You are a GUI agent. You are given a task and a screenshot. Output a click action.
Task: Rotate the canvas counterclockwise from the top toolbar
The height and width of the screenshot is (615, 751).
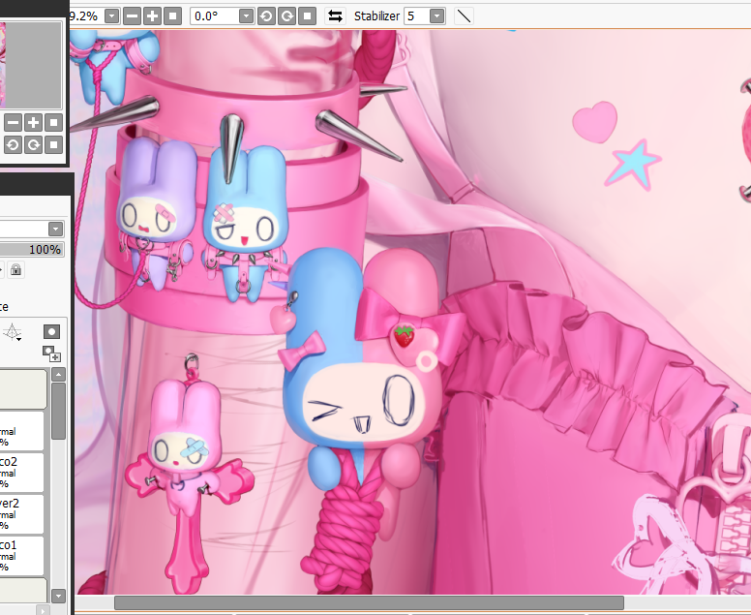click(x=266, y=15)
